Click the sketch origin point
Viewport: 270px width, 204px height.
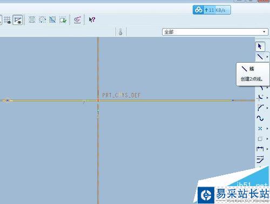coord(98,101)
